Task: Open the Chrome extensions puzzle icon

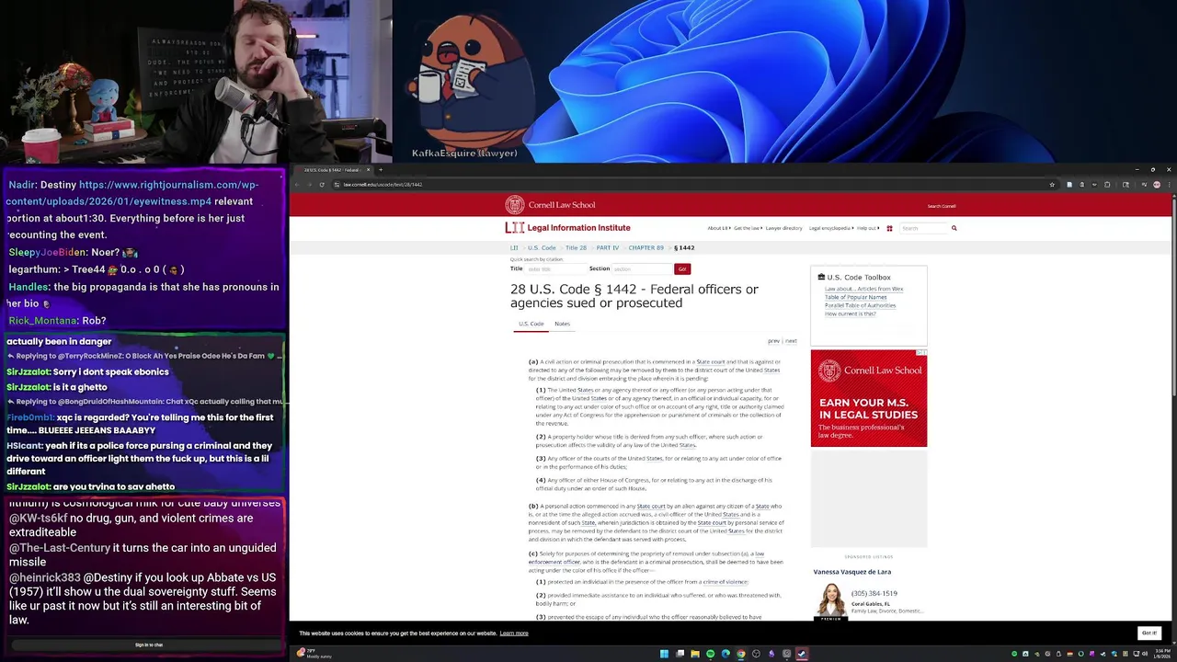Action: [1107, 185]
